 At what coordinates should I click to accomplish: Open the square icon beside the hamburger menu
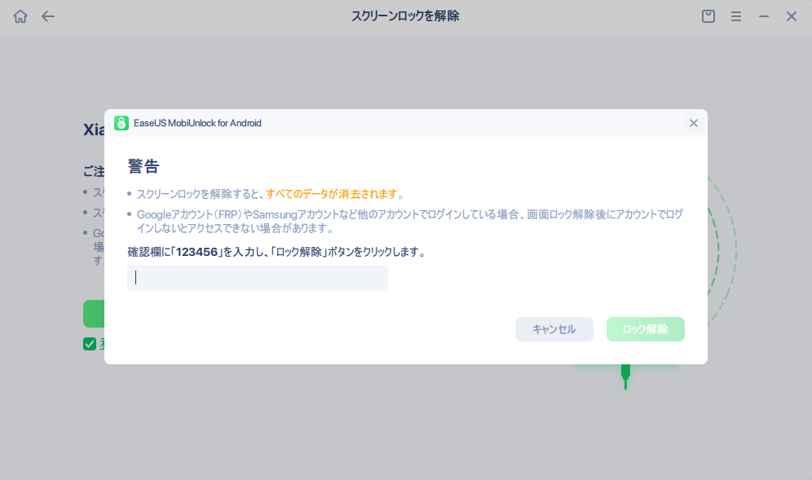pos(708,16)
